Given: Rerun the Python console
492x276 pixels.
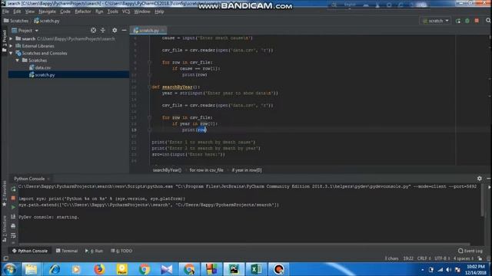Looking at the screenshot, I should 13,189.
